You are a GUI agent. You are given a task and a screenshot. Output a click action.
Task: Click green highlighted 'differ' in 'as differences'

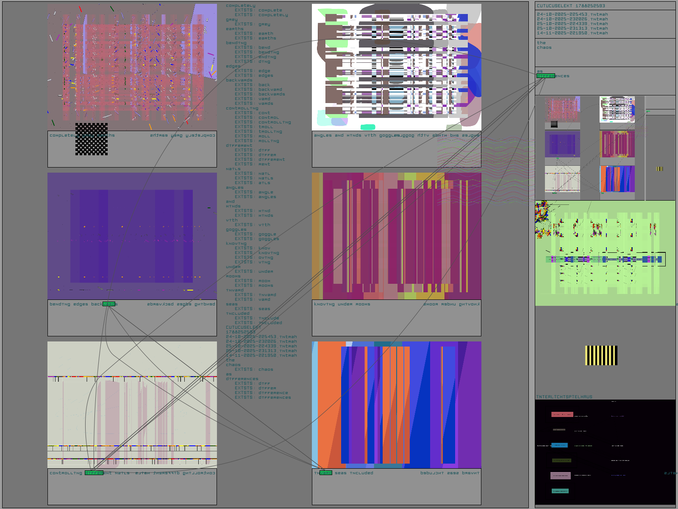pos(545,76)
